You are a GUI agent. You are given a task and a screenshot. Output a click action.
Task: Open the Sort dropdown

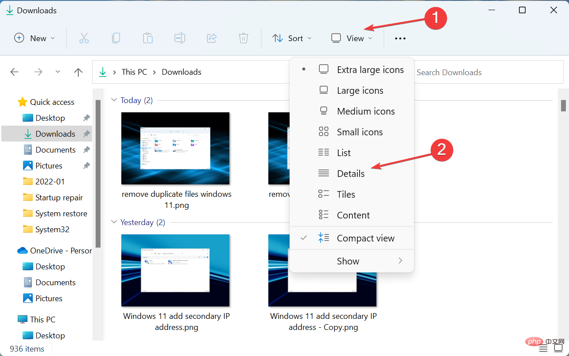[292, 38]
